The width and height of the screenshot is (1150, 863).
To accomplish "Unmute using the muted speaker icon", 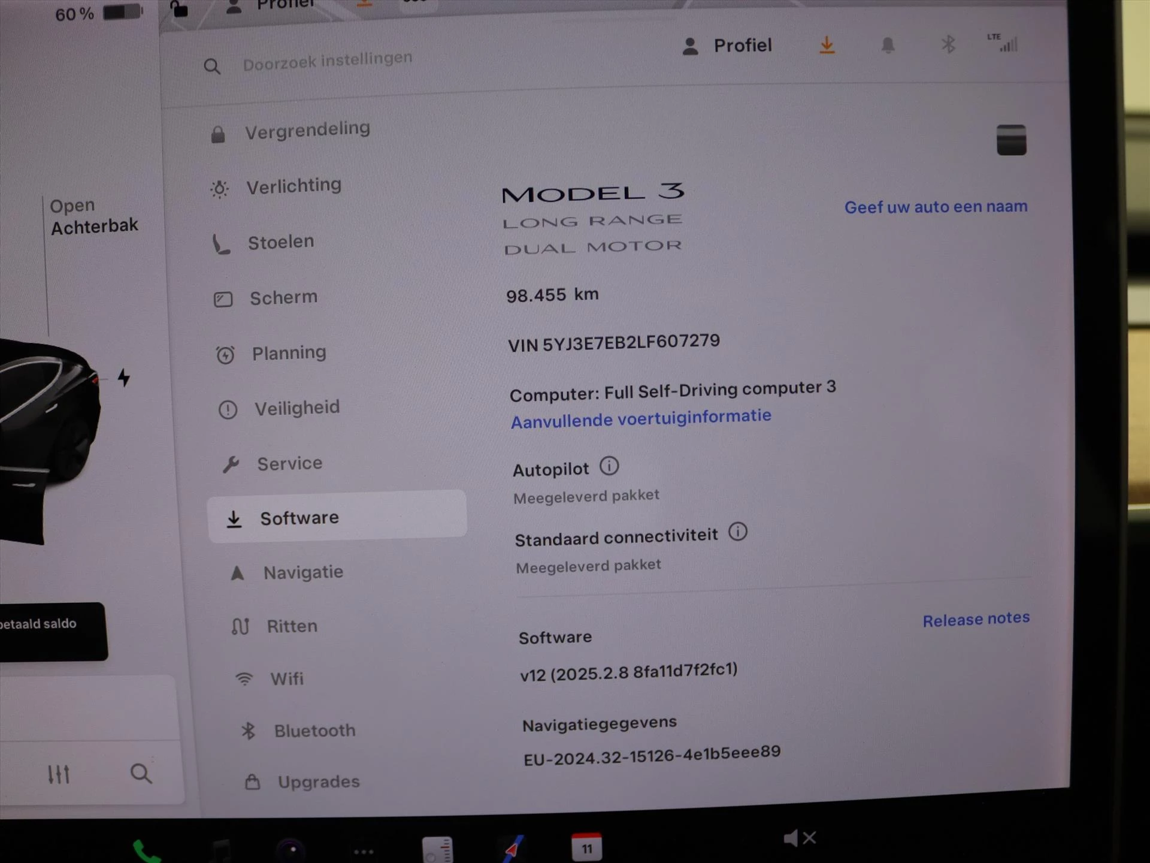I will [800, 838].
